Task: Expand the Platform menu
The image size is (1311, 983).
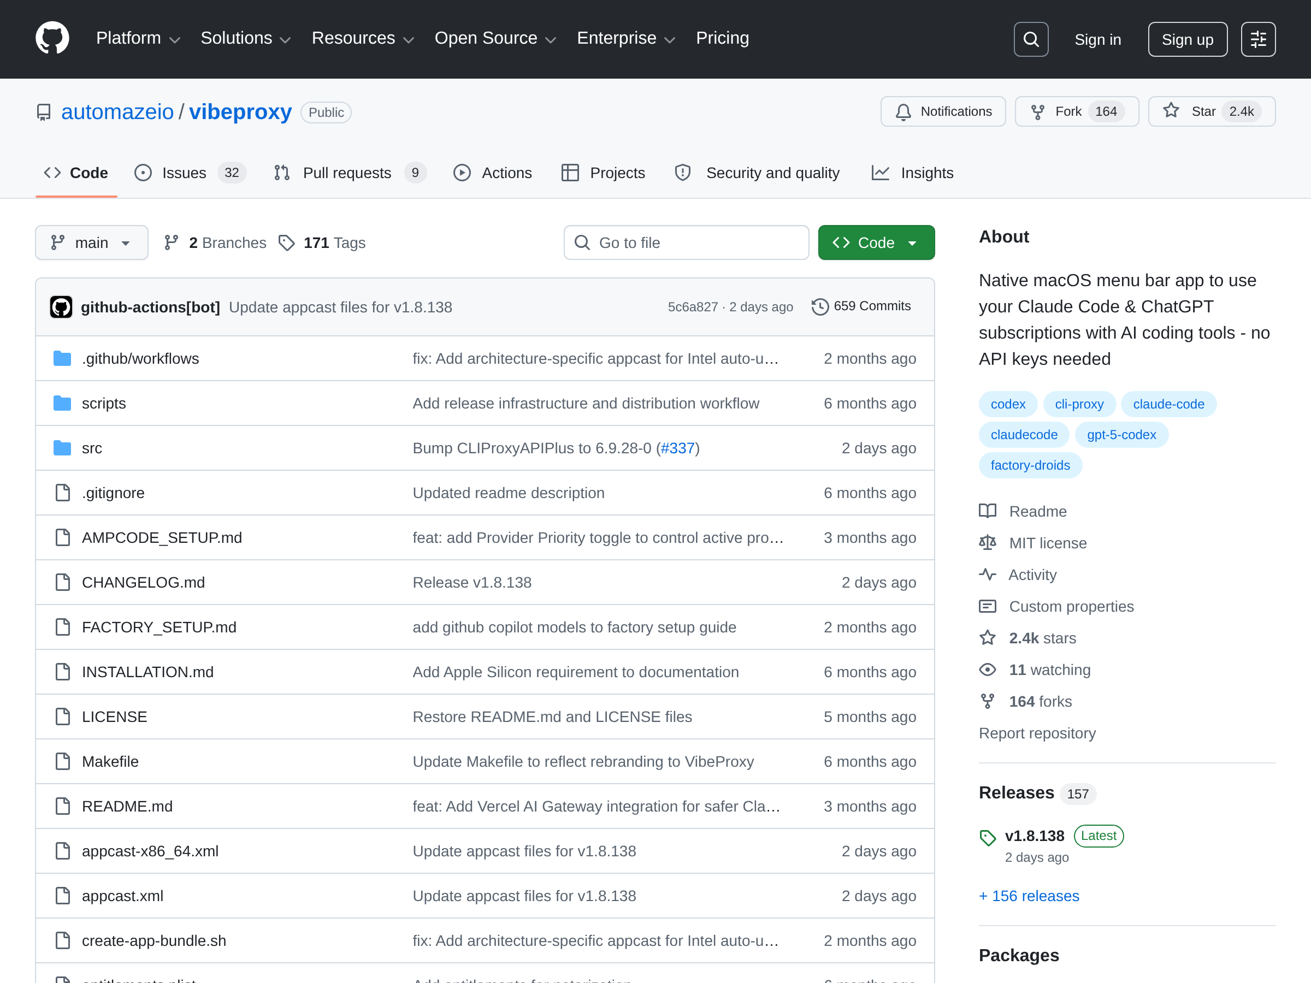Action: 138,39
